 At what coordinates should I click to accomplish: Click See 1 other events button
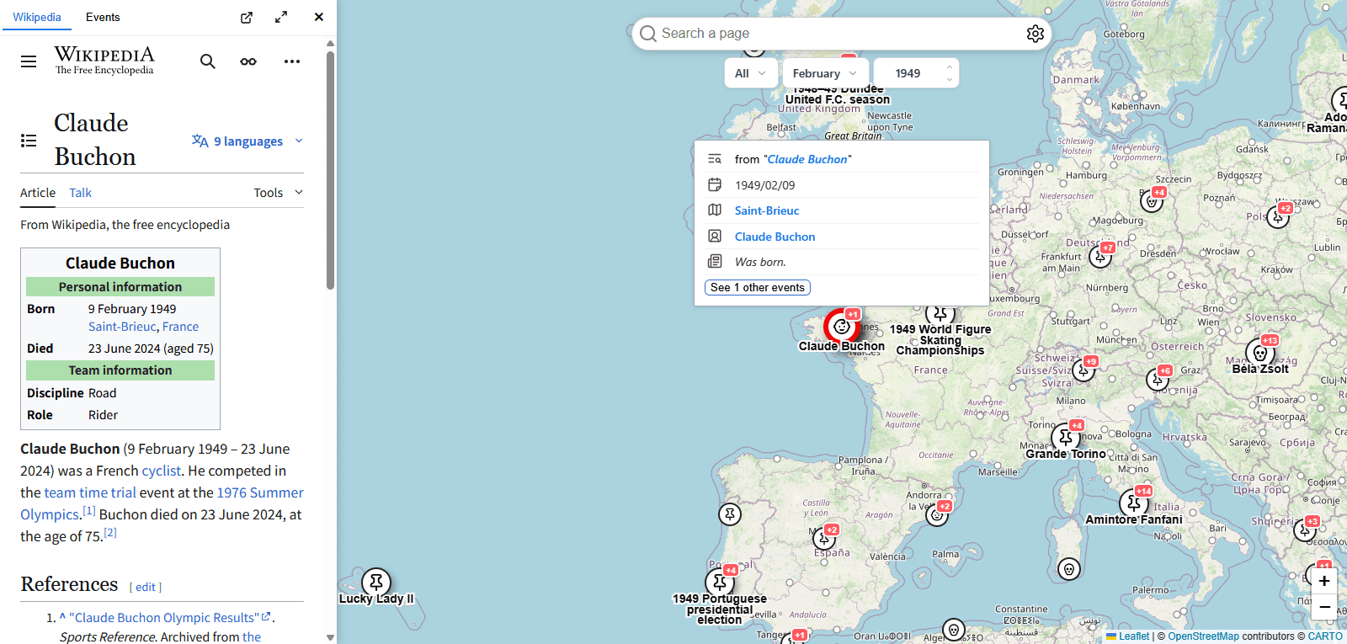757,288
